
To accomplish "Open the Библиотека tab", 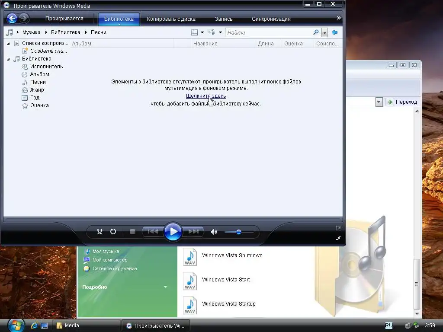I will [x=119, y=19].
